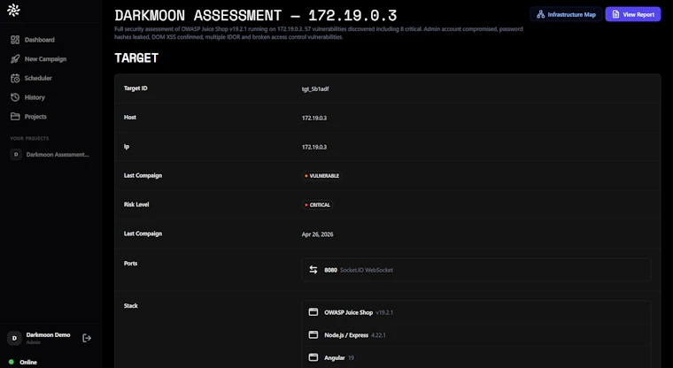The height and width of the screenshot is (368, 673).
Task: Click the D project avatar badge
Action: pos(16,155)
